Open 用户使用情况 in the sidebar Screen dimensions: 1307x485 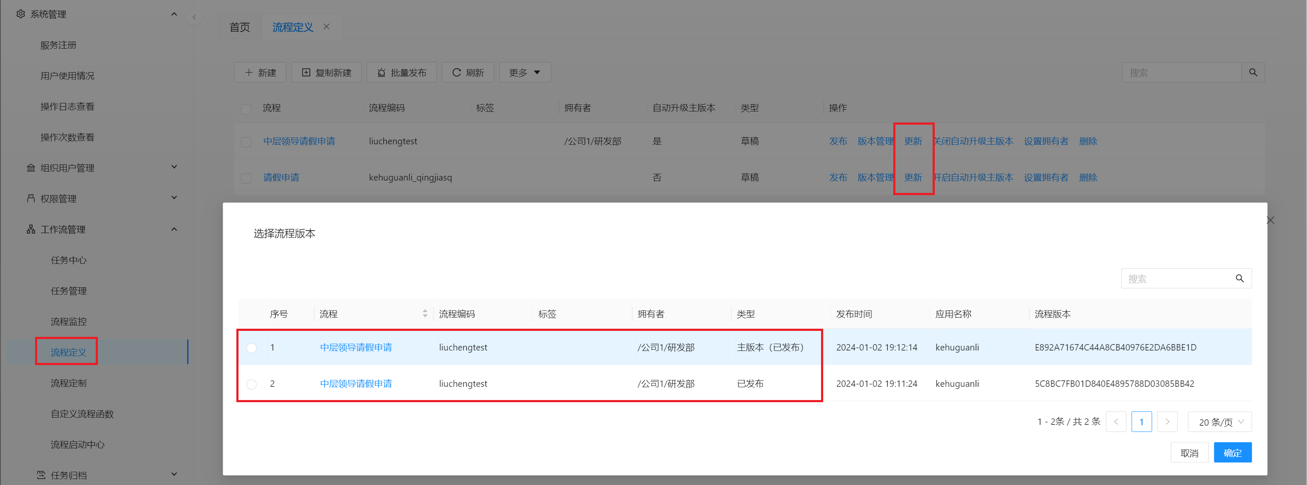(x=68, y=76)
